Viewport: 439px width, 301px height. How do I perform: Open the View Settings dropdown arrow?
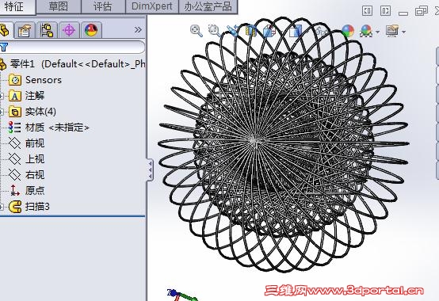pyautogui.click(x=403, y=32)
